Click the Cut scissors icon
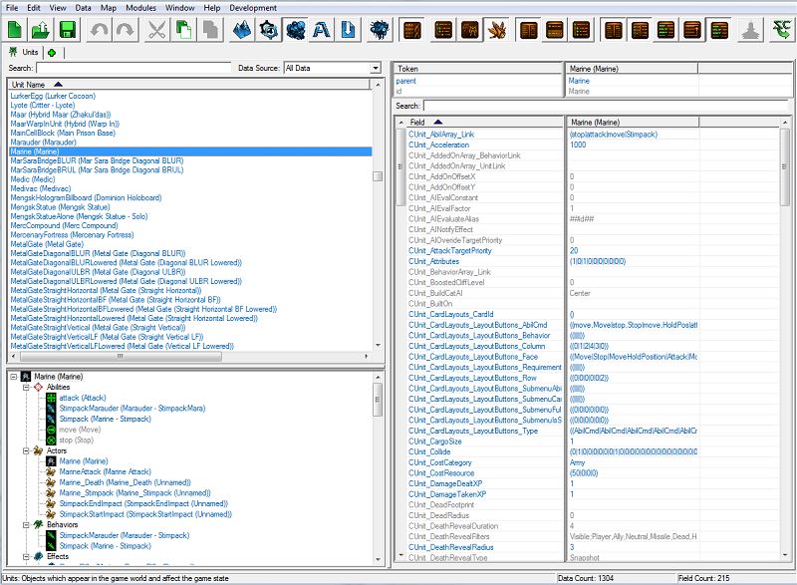Viewport: 797px width, 585px height. [x=157, y=30]
